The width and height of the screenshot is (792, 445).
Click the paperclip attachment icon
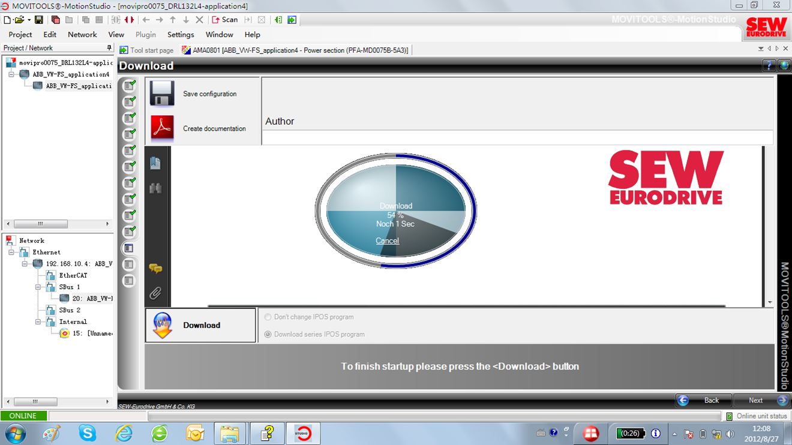point(155,293)
